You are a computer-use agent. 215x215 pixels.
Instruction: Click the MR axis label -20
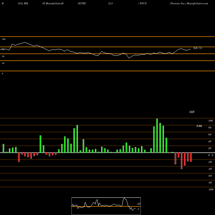(210, 162)
